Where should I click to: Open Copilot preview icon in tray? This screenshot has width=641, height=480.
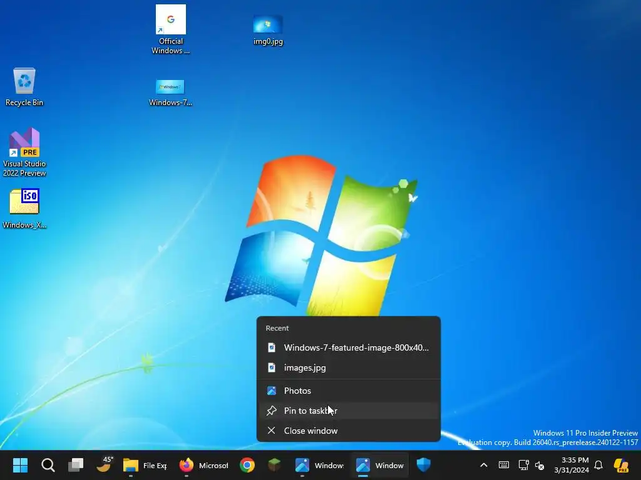coord(622,465)
